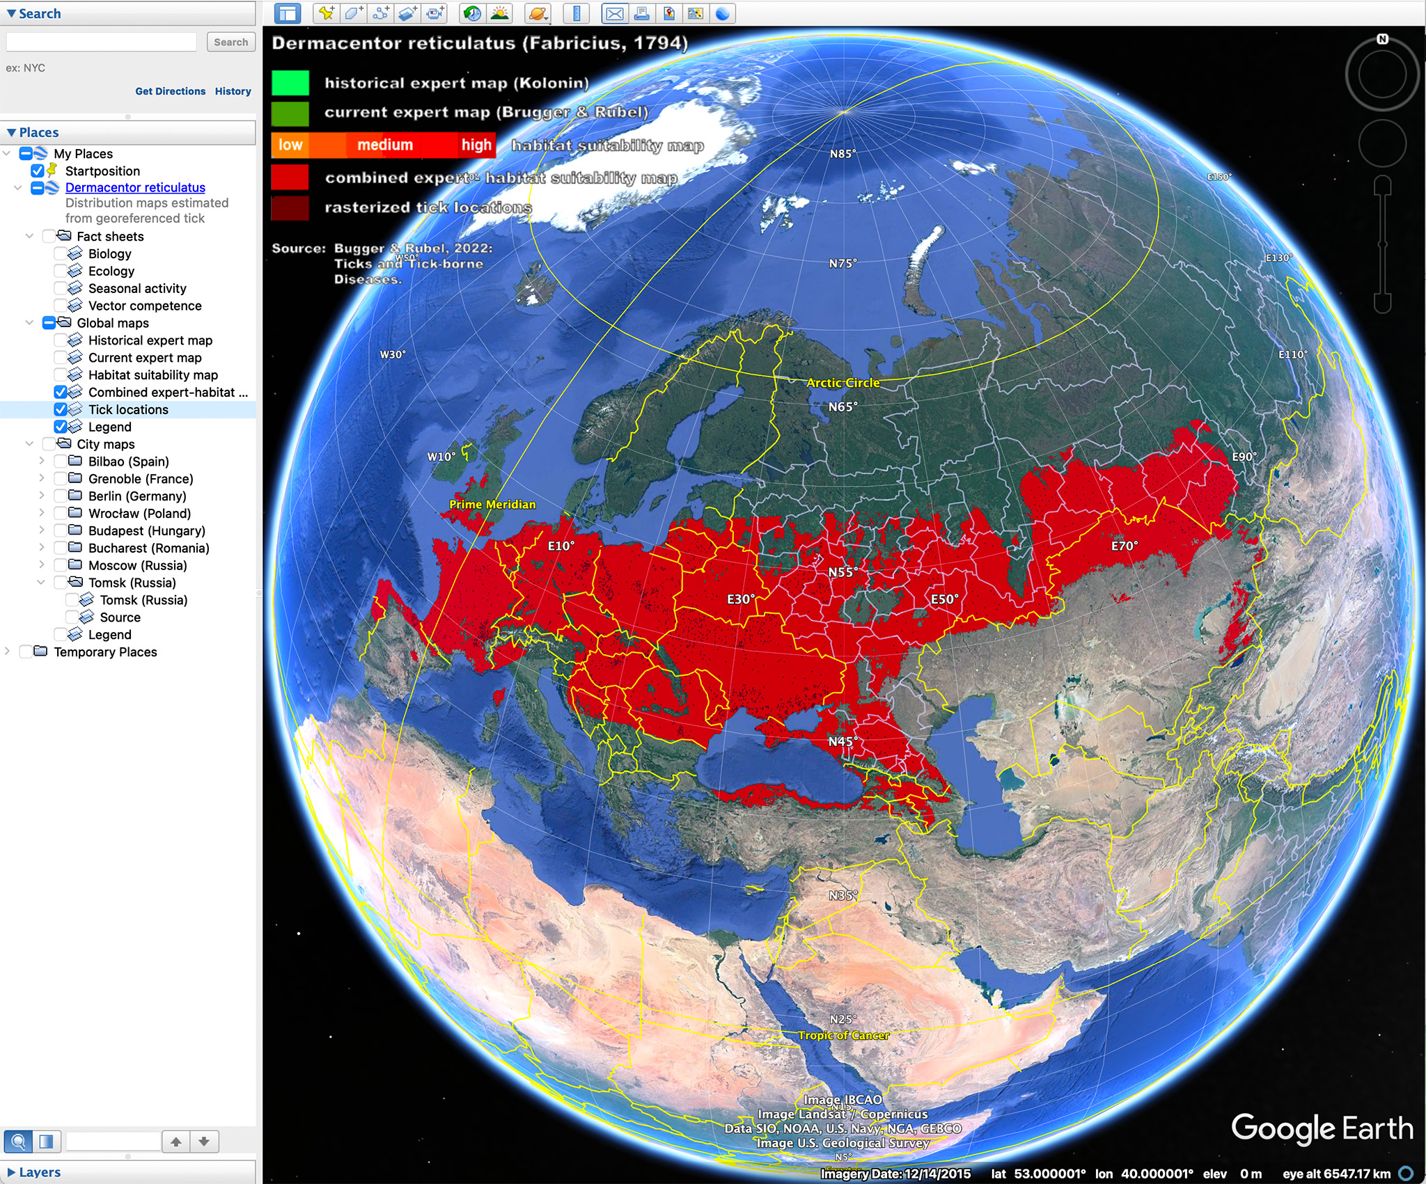1426x1184 pixels.
Task: View in Google Maps toolbar icon
Action: pyautogui.click(x=695, y=13)
